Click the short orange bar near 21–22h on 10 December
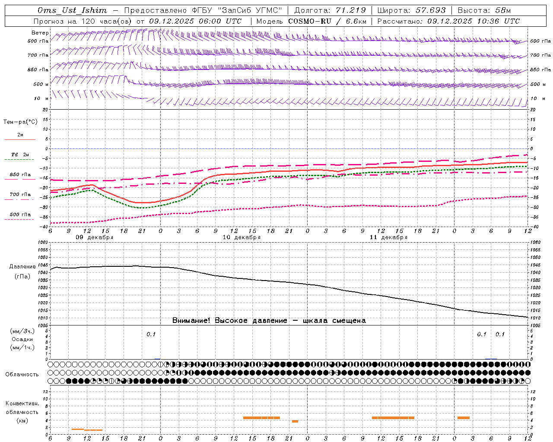 click(x=295, y=421)
